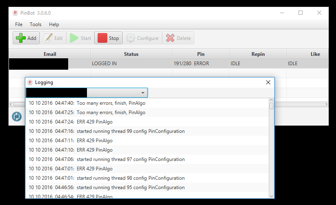Minimize the PinBot window

tap(282, 13)
